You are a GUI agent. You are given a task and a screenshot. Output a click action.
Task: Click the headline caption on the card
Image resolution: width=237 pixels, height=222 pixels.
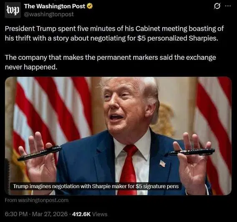pos(96,186)
